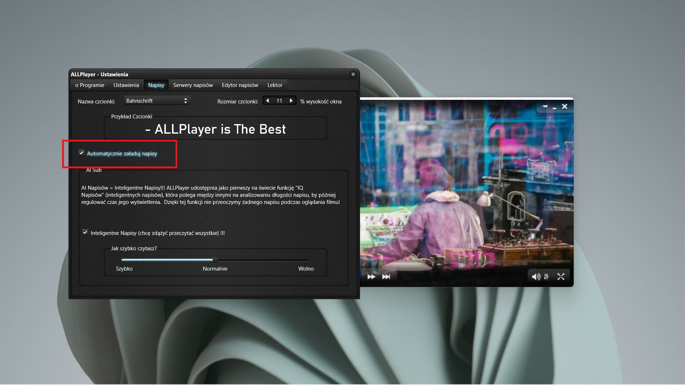685x385 pixels.
Task: Click the 'Nazwa czcionki:' label
Action: (96, 101)
